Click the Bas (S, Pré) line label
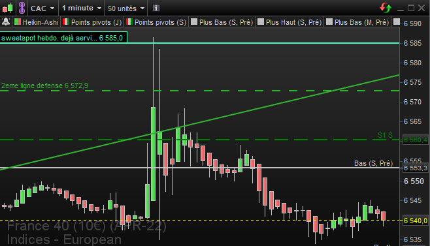The height and width of the screenshot is (246, 430). [x=373, y=163]
